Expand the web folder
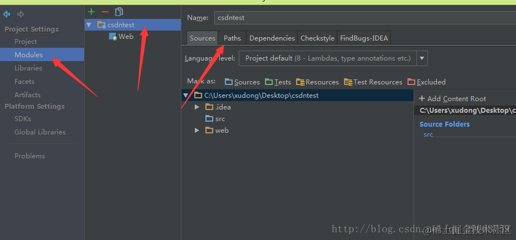The height and width of the screenshot is (240, 516). tap(197, 131)
